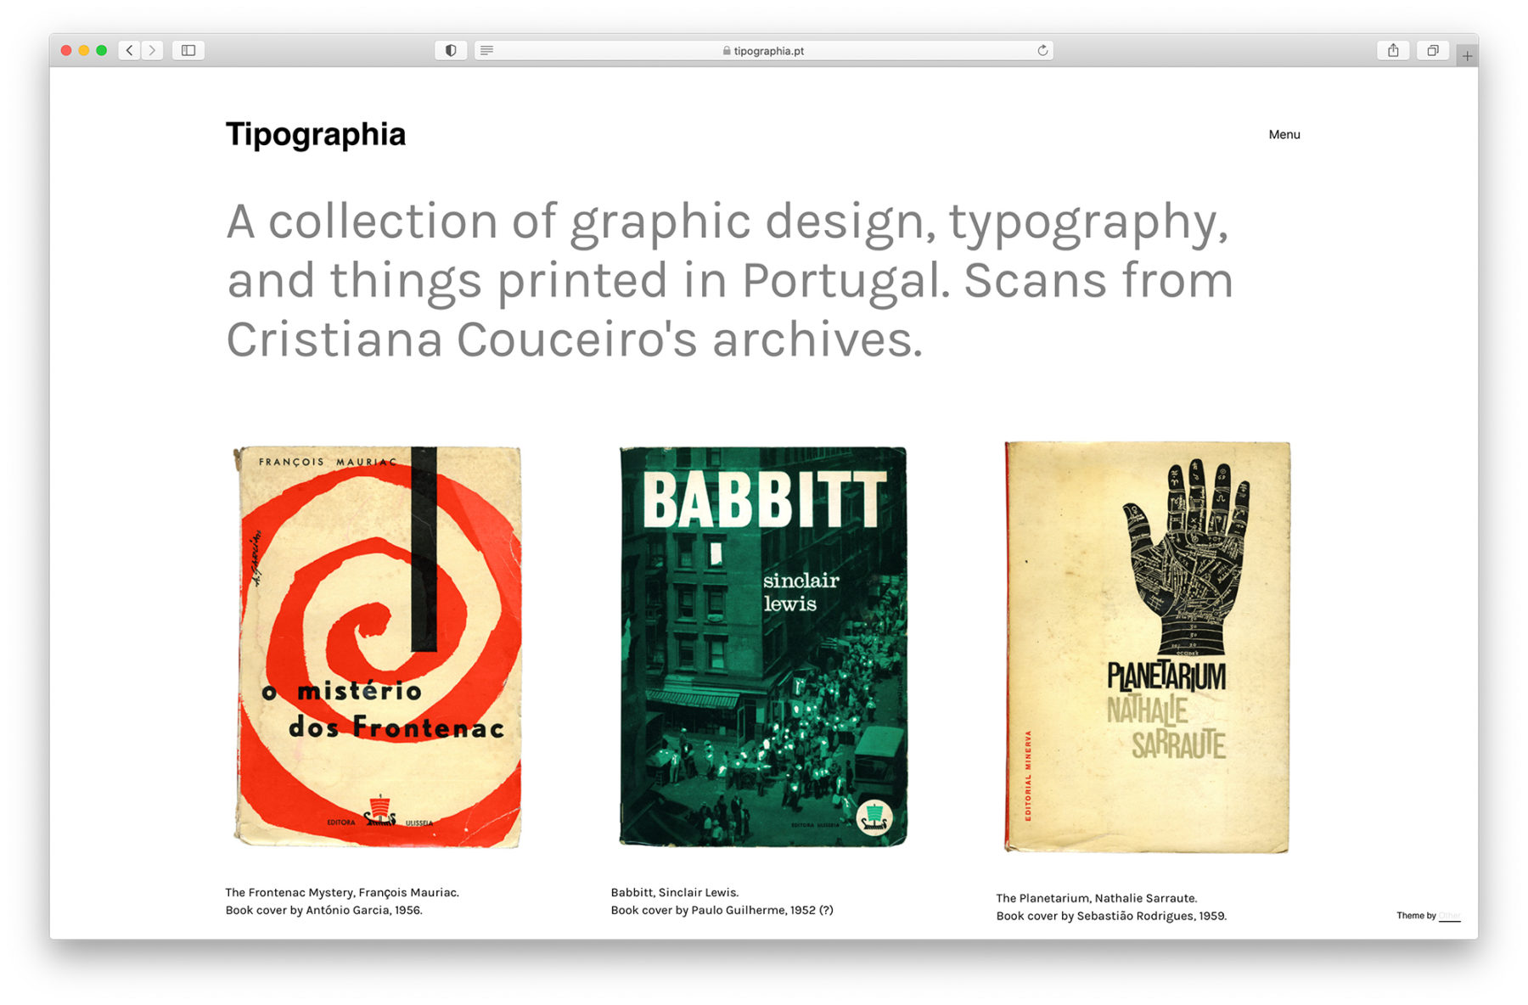Reload the tipographia.pt page
This screenshot has height=1005, width=1528.
tap(1042, 50)
